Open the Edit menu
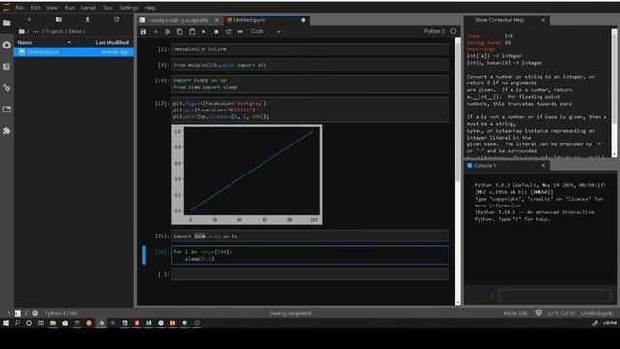 [x=35, y=8]
